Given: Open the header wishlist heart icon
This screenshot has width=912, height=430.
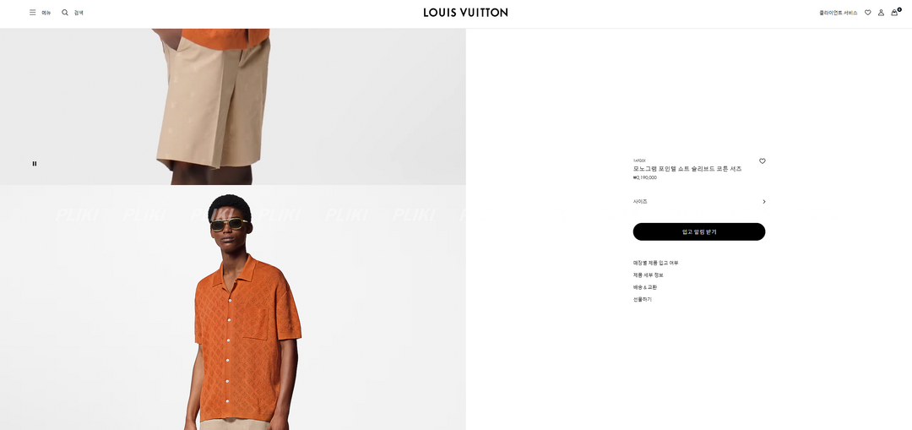Looking at the screenshot, I should 868,12.
